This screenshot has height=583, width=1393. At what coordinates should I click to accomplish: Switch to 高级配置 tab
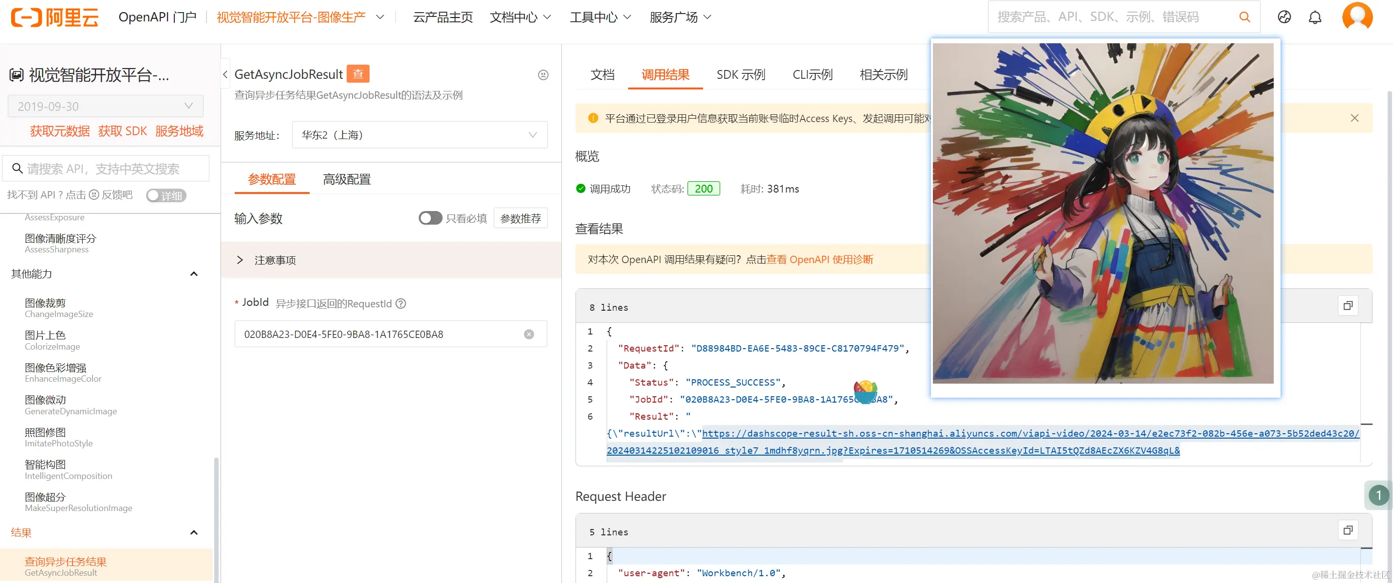(x=347, y=179)
